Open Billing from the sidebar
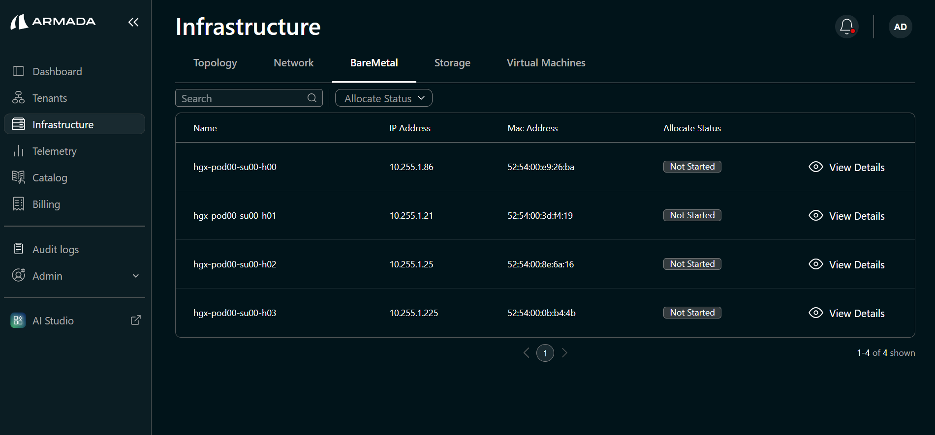 [x=74, y=204]
